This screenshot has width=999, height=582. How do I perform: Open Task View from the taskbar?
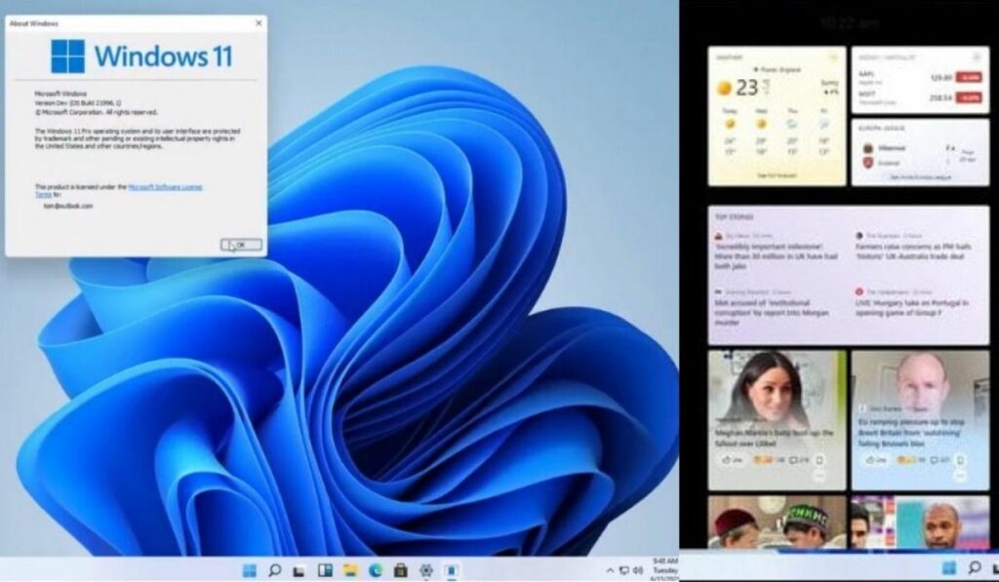(300, 569)
